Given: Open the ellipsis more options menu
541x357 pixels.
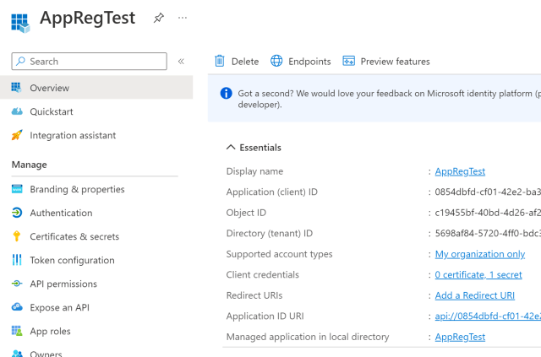Looking at the screenshot, I should tap(183, 18).
